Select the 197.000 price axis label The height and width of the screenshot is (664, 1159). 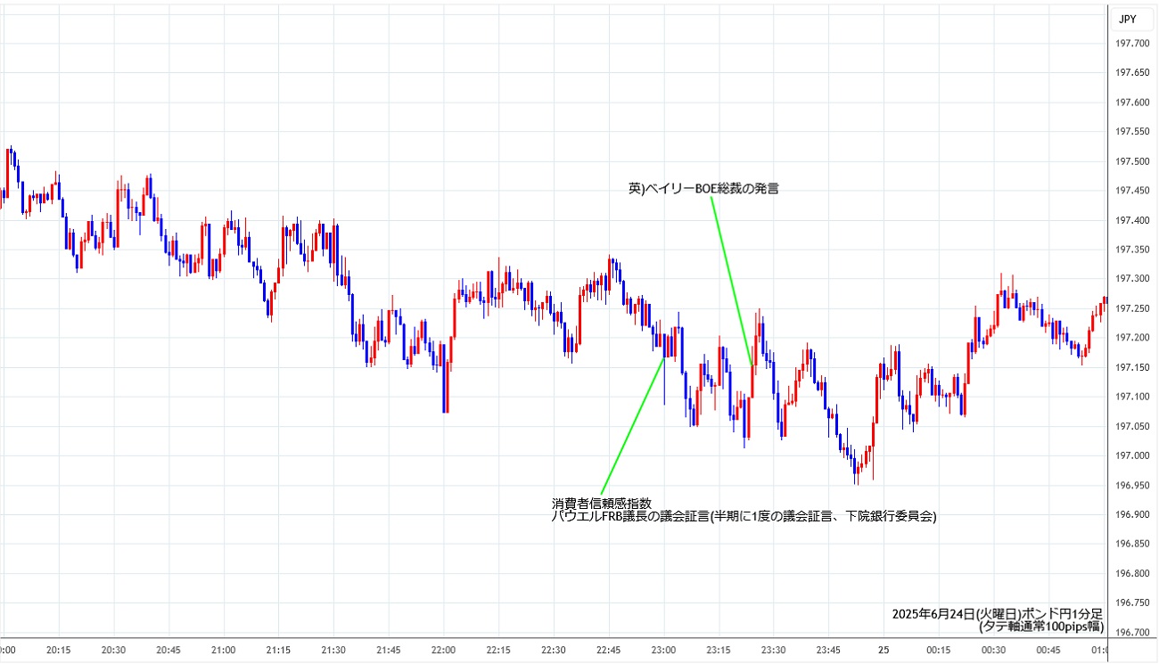(1132, 455)
